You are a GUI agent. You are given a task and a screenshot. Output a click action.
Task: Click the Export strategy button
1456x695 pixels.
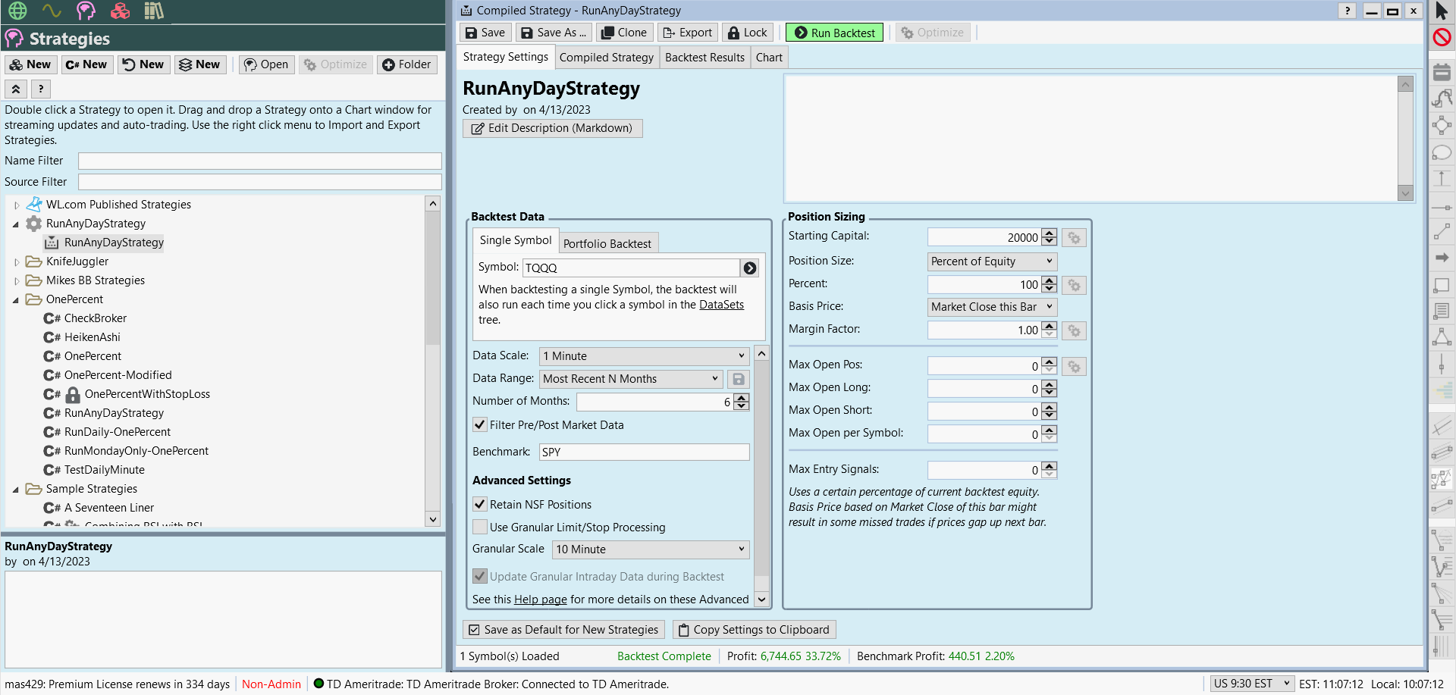point(687,33)
